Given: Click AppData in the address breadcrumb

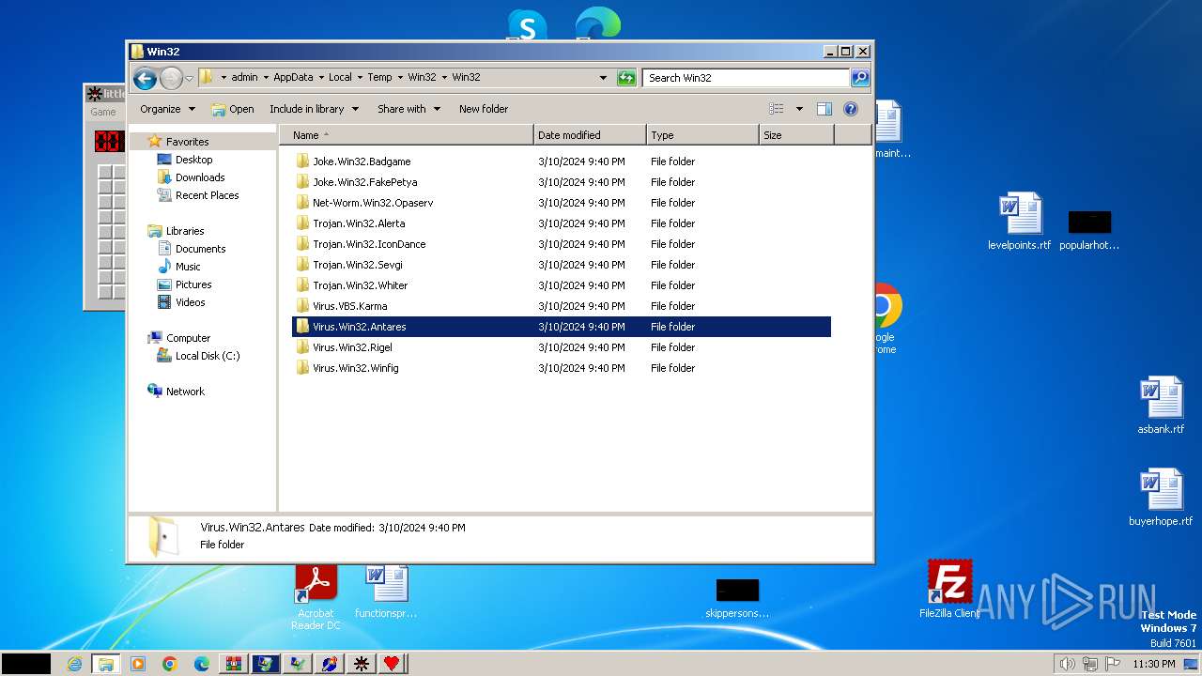Looking at the screenshot, I should pos(293,78).
